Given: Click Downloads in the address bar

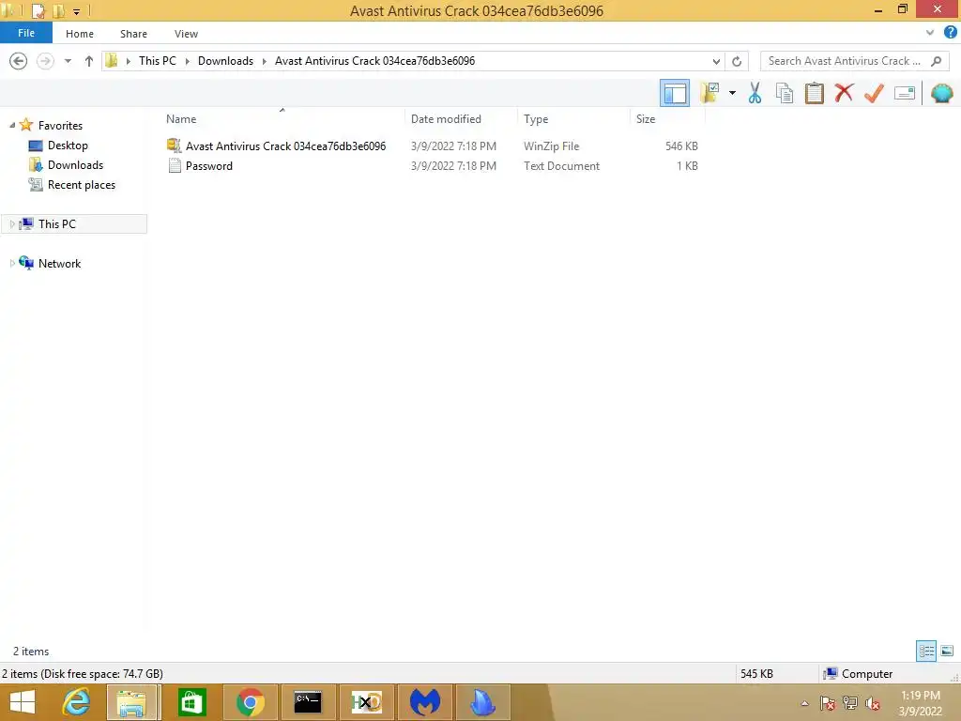Looking at the screenshot, I should click(x=225, y=61).
